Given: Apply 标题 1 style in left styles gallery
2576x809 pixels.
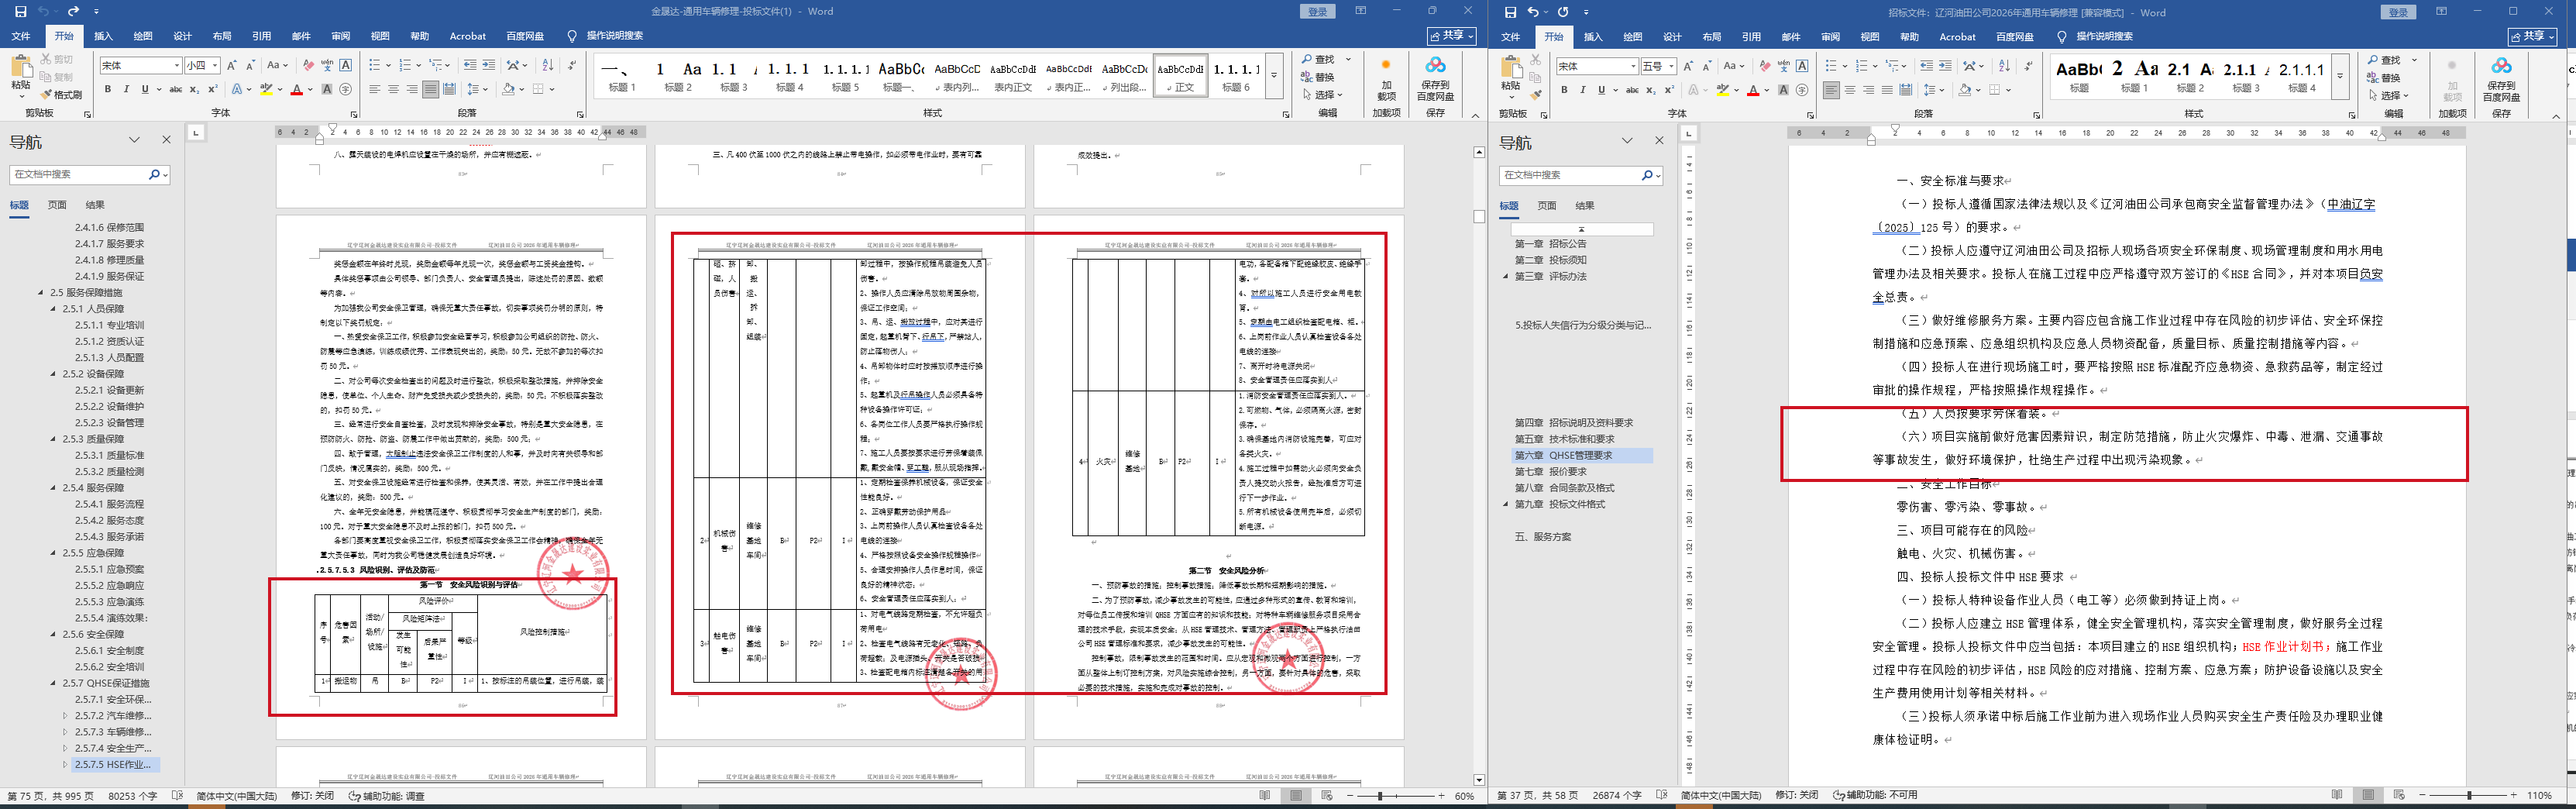Looking at the screenshot, I should tap(622, 76).
